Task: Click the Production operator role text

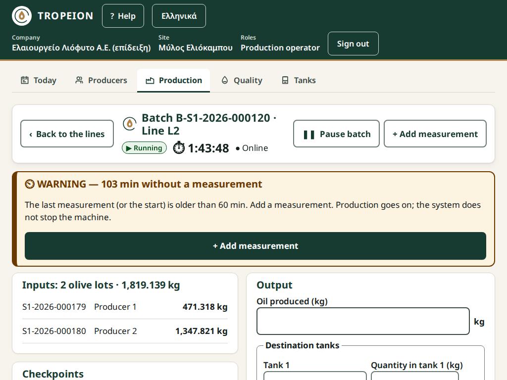Action: click(280, 48)
